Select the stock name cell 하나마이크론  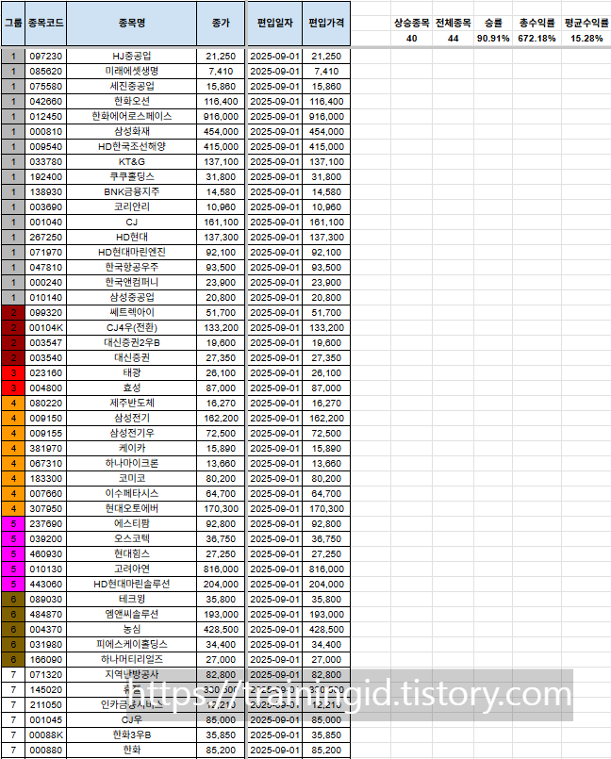tap(132, 463)
